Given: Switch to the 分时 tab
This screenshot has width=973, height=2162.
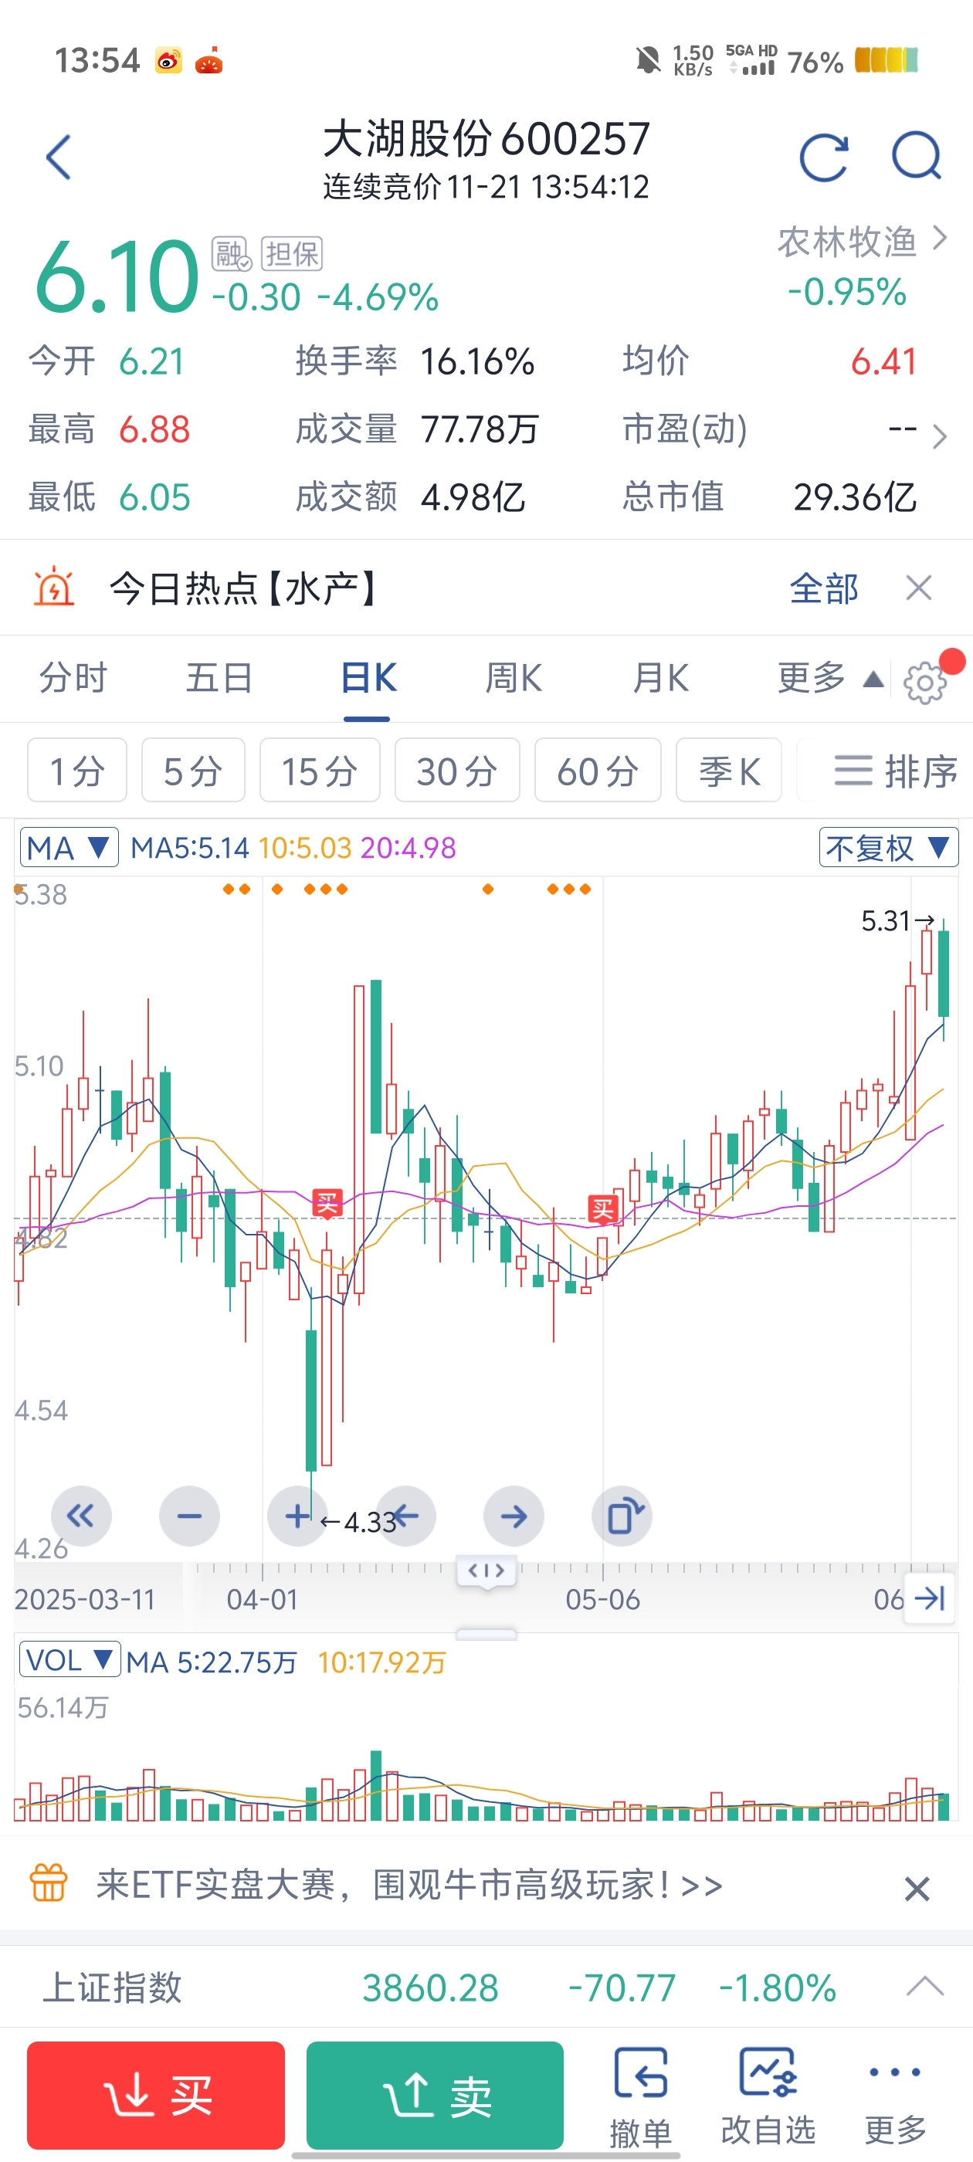Looking at the screenshot, I should click(x=74, y=678).
